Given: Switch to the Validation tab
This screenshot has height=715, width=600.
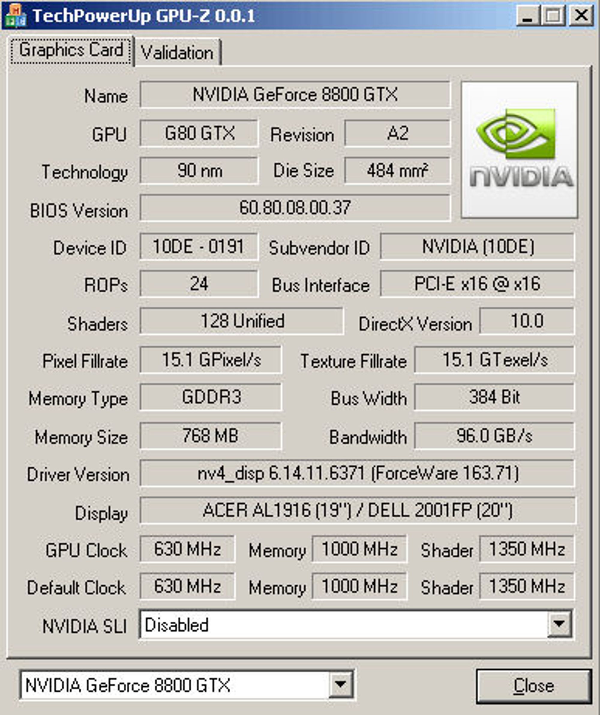Looking at the screenshot, I should coord(177,53).
